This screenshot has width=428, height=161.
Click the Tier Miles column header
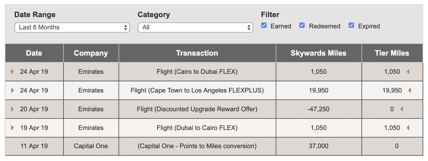(392, 53)
